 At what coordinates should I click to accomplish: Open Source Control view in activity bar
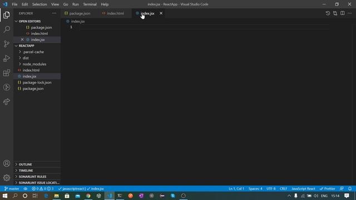(7, 44)
